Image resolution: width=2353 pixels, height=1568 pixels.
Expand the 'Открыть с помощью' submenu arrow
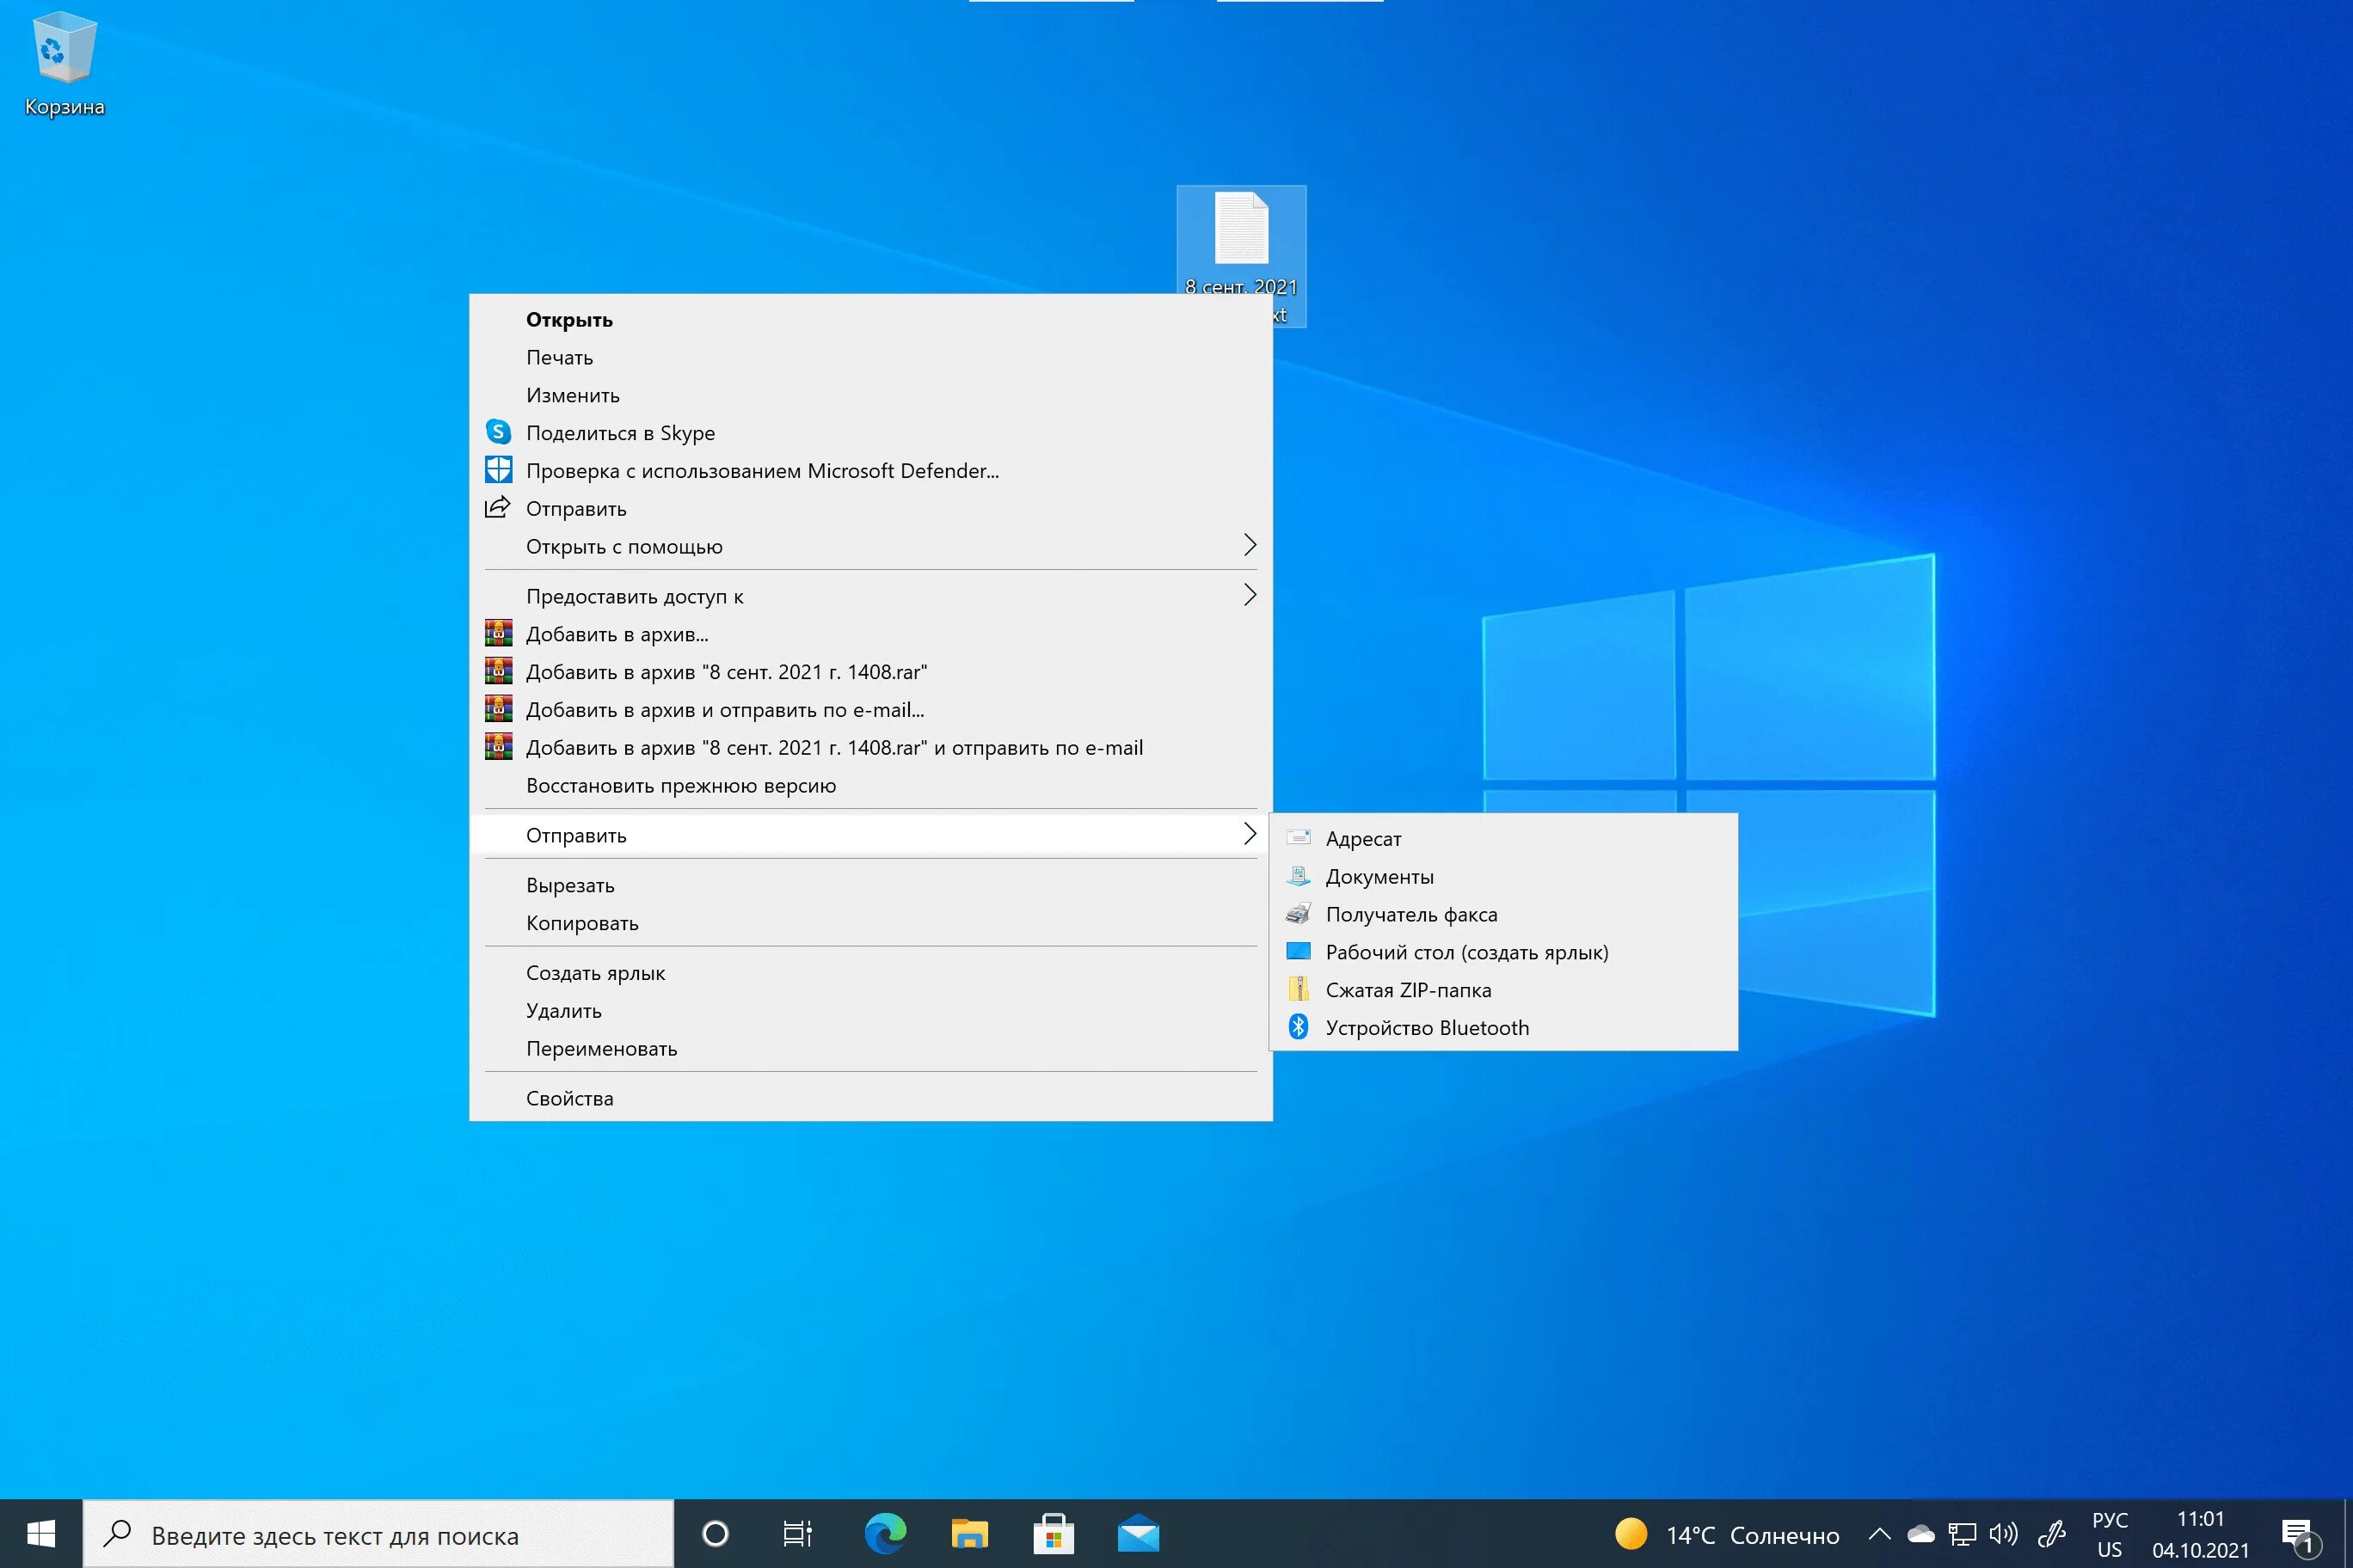tap(1249, 545)
